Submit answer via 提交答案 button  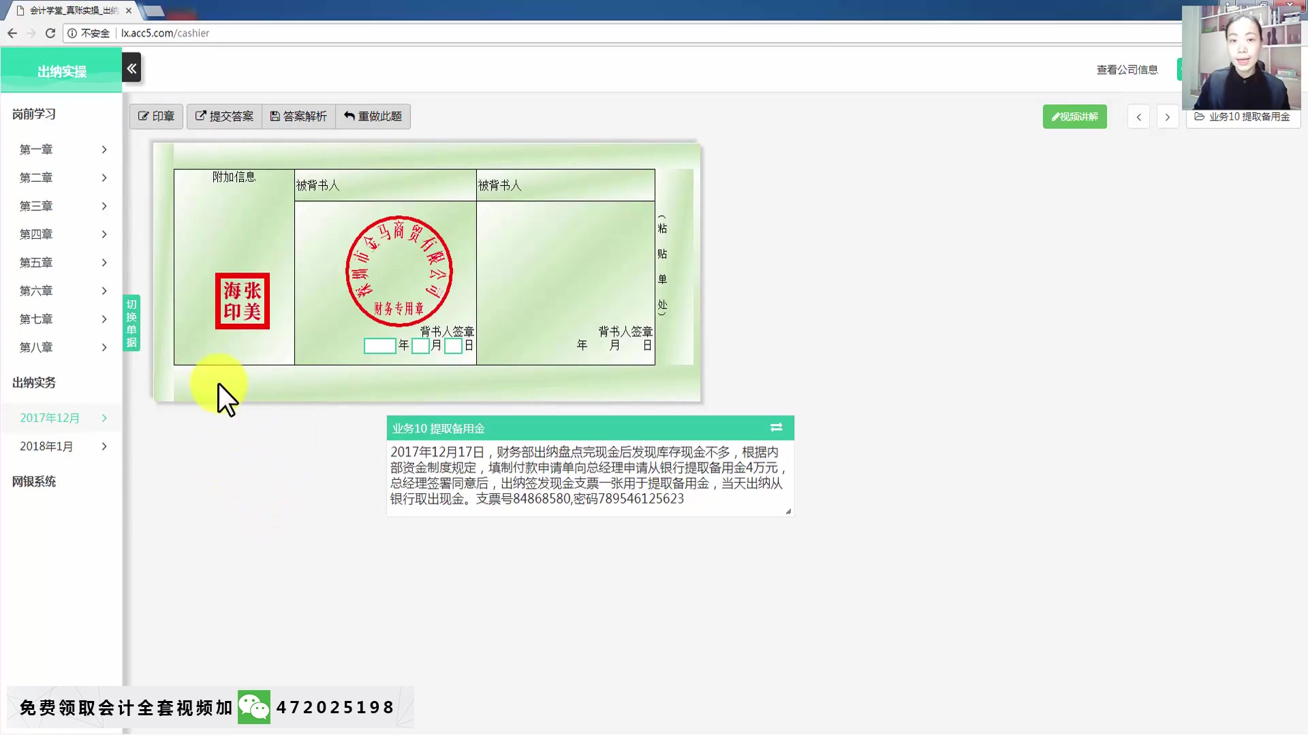click(224, 116)
